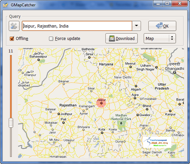Click the Sirsa city label
The width and height of the screenshot is (190, 164).
89,54
